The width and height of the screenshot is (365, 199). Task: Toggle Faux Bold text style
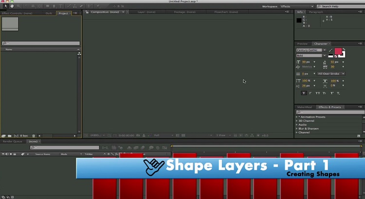click(304, 93)
